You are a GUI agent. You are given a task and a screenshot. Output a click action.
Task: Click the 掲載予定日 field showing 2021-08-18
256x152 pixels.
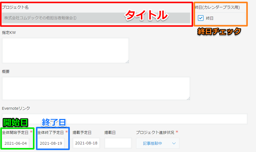click(x=86, y=143)
